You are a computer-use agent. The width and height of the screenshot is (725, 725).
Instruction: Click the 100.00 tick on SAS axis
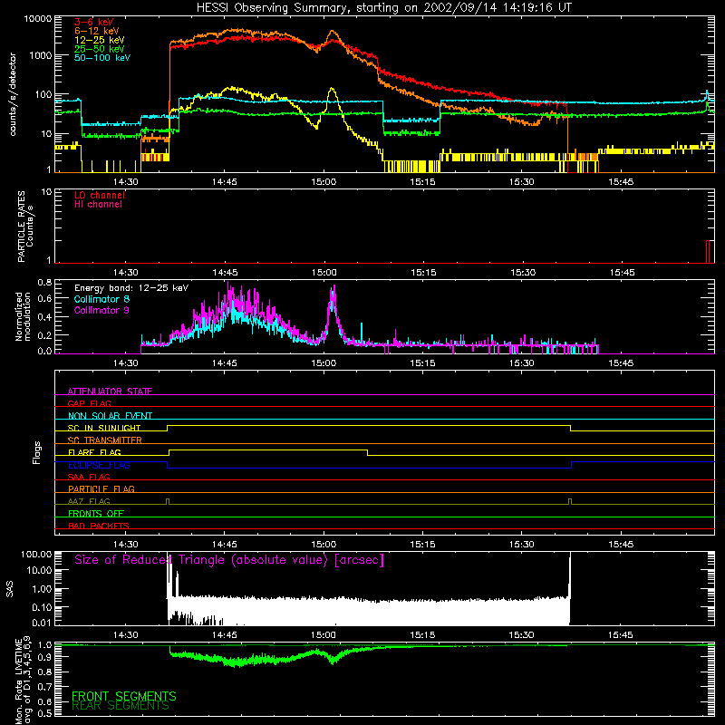pos(36,554)
